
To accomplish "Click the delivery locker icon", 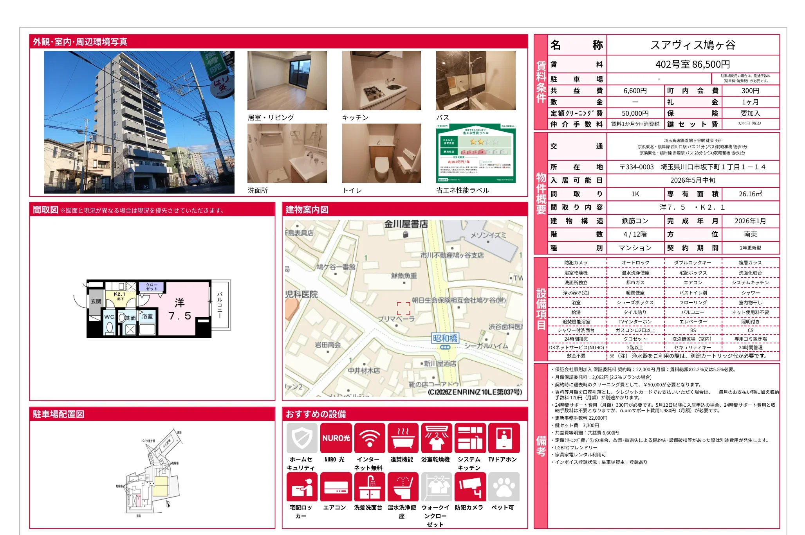I will pos(301,487).
